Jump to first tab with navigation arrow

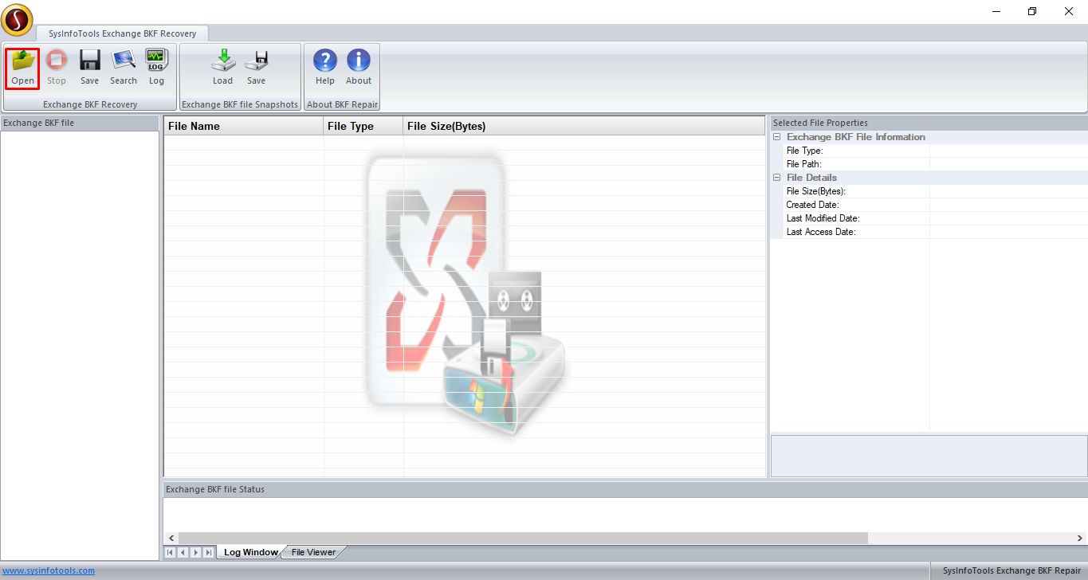(170, 552)
